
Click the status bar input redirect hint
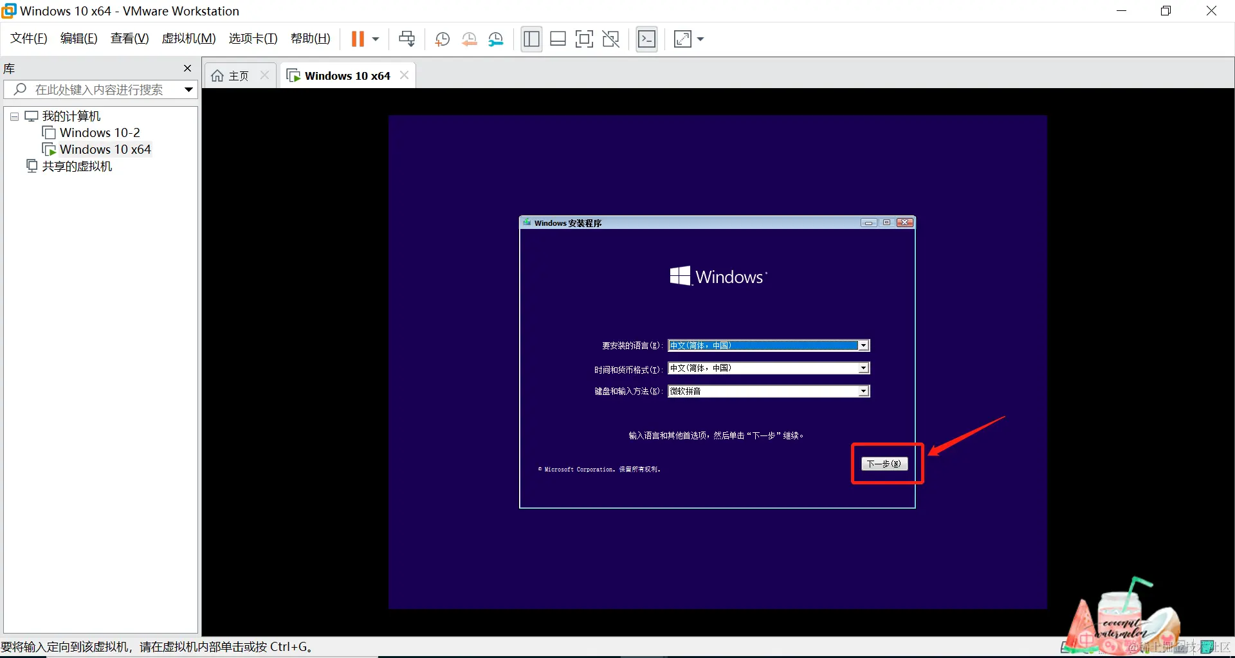[157, 647]
